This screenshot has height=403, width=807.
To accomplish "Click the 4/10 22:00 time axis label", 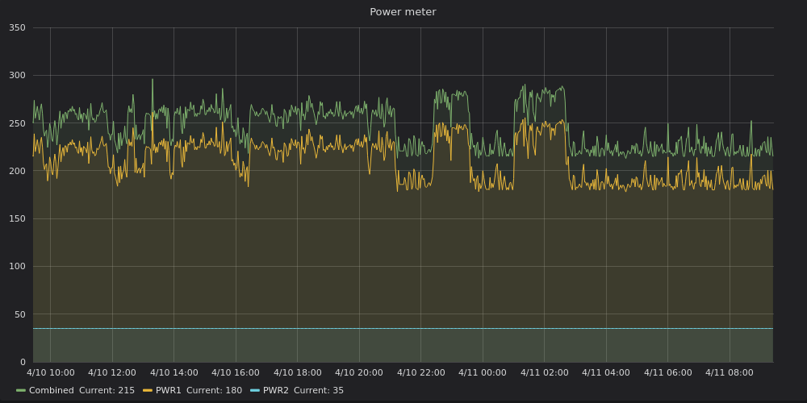I will click(421, 372).
